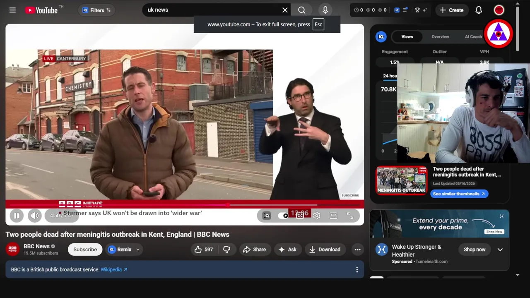The width and height of the screenshot is (530, 298).
Task: Click the sparkle AI icon in toolbar
Action: click(425, 10)
